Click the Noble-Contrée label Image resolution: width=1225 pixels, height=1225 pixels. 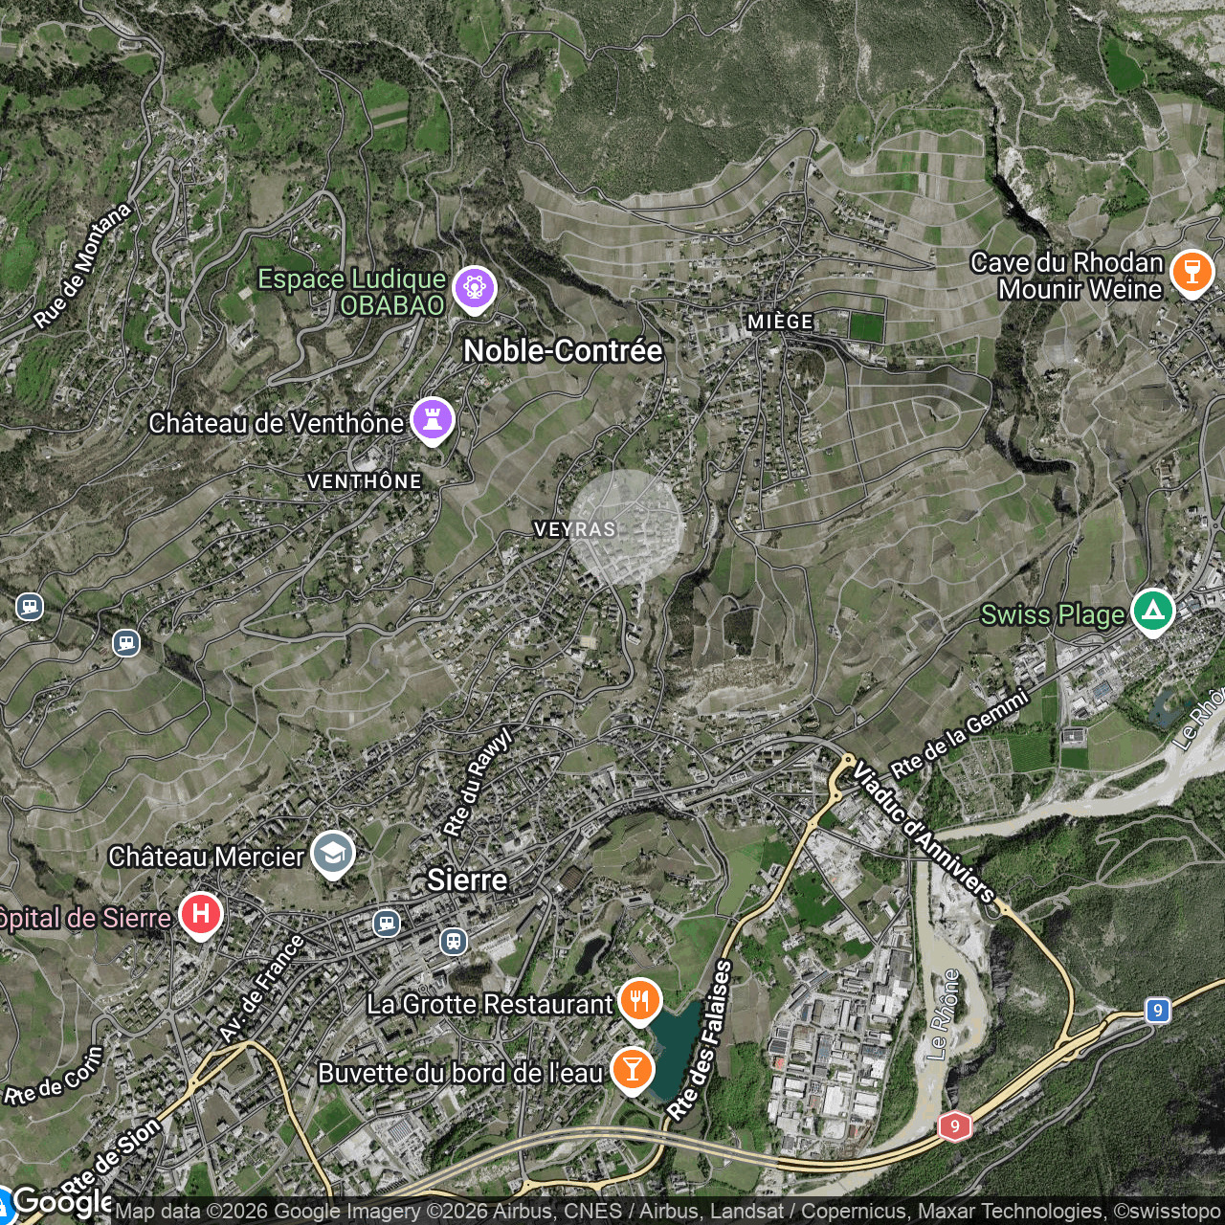[x=563, y=351]
